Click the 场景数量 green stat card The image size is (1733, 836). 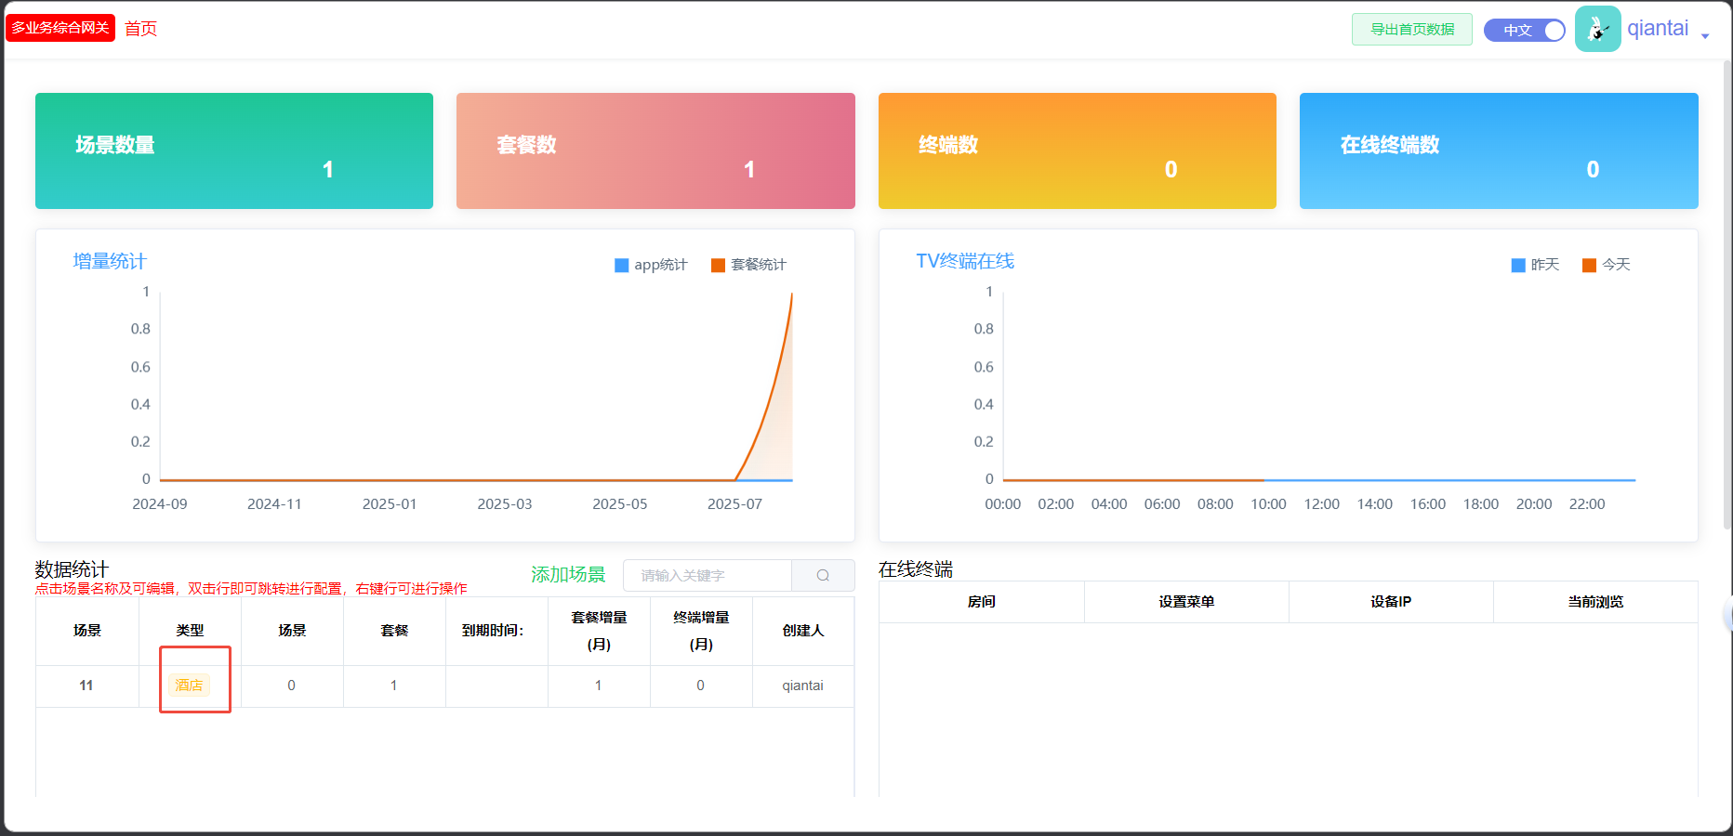tap(234, 151)
